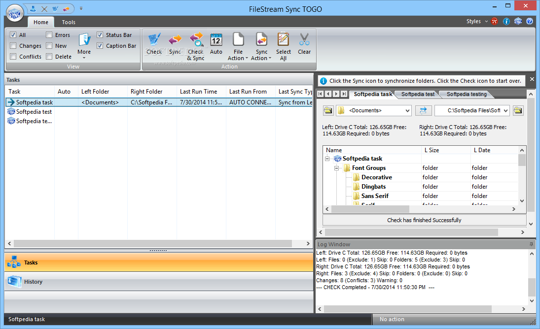
Task: Click the quick access import/download icon
Action: coord(33,8)
